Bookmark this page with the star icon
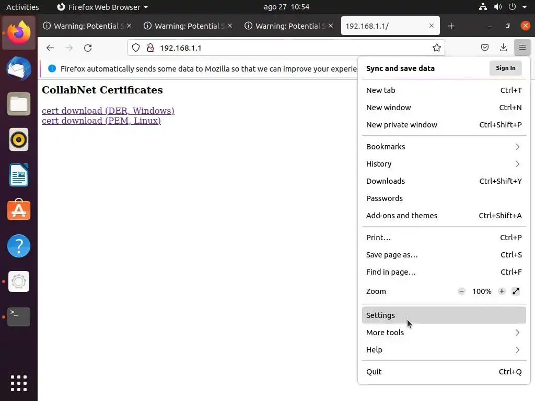Image resolution: width=535 pixels, height=401 pixels. pyautogui.click(x=437, y=48)
